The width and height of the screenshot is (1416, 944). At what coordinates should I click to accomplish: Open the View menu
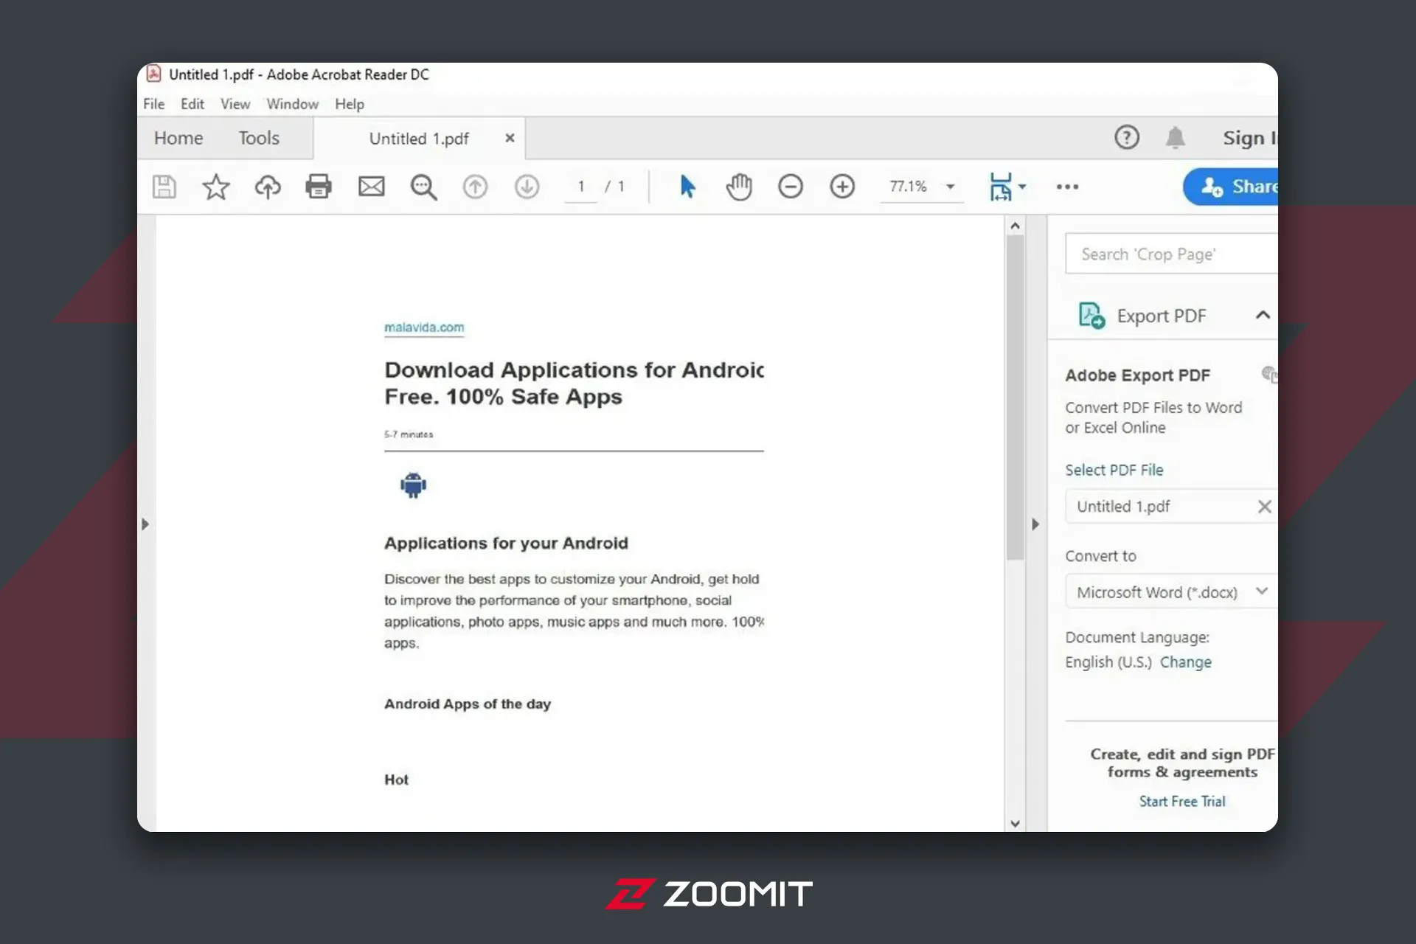235,104
